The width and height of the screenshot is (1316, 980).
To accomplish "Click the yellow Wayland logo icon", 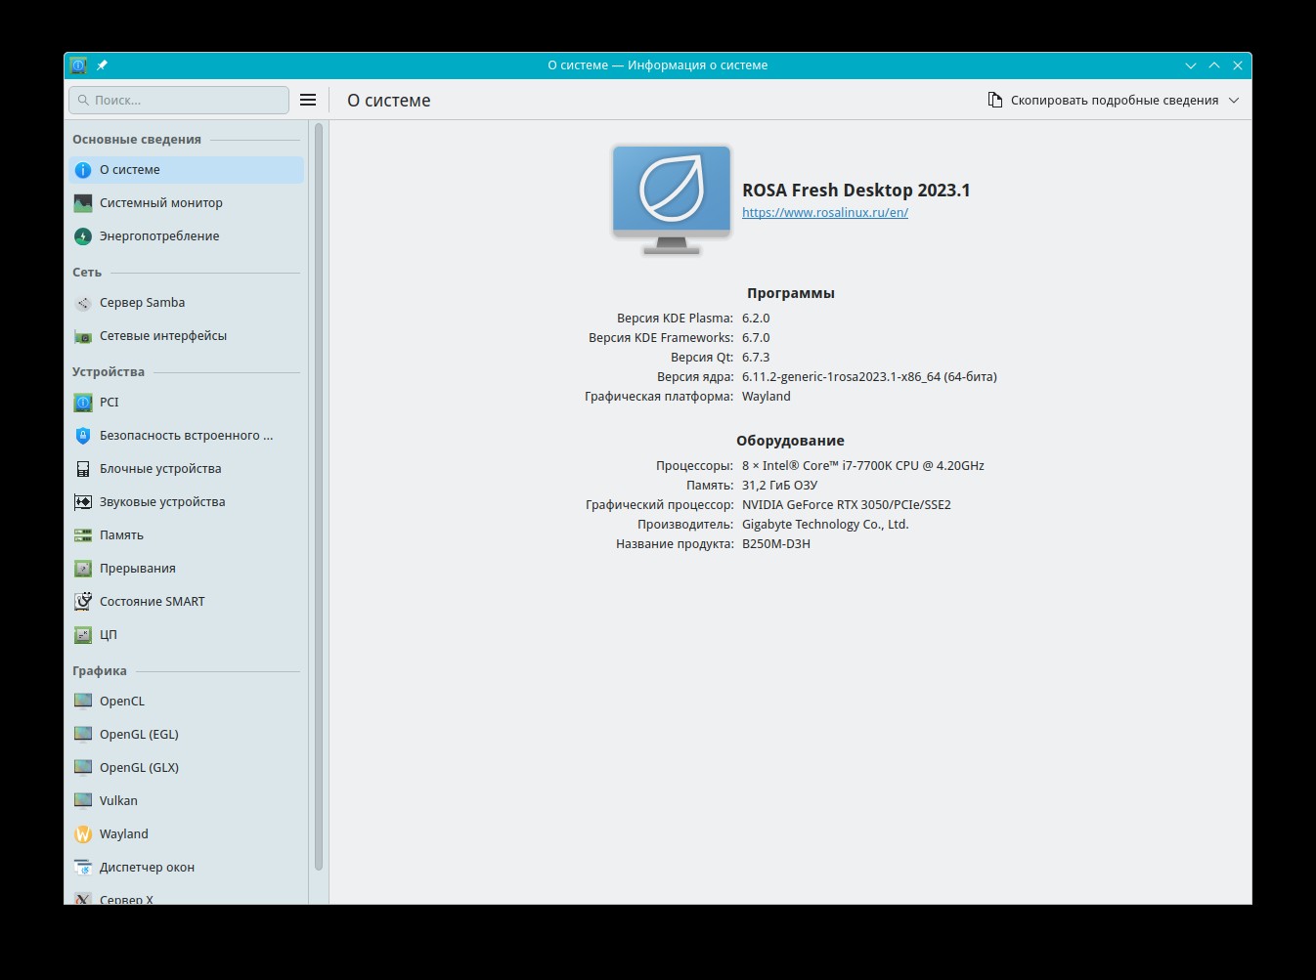I will pyautogui.click(x=83, y=834).
